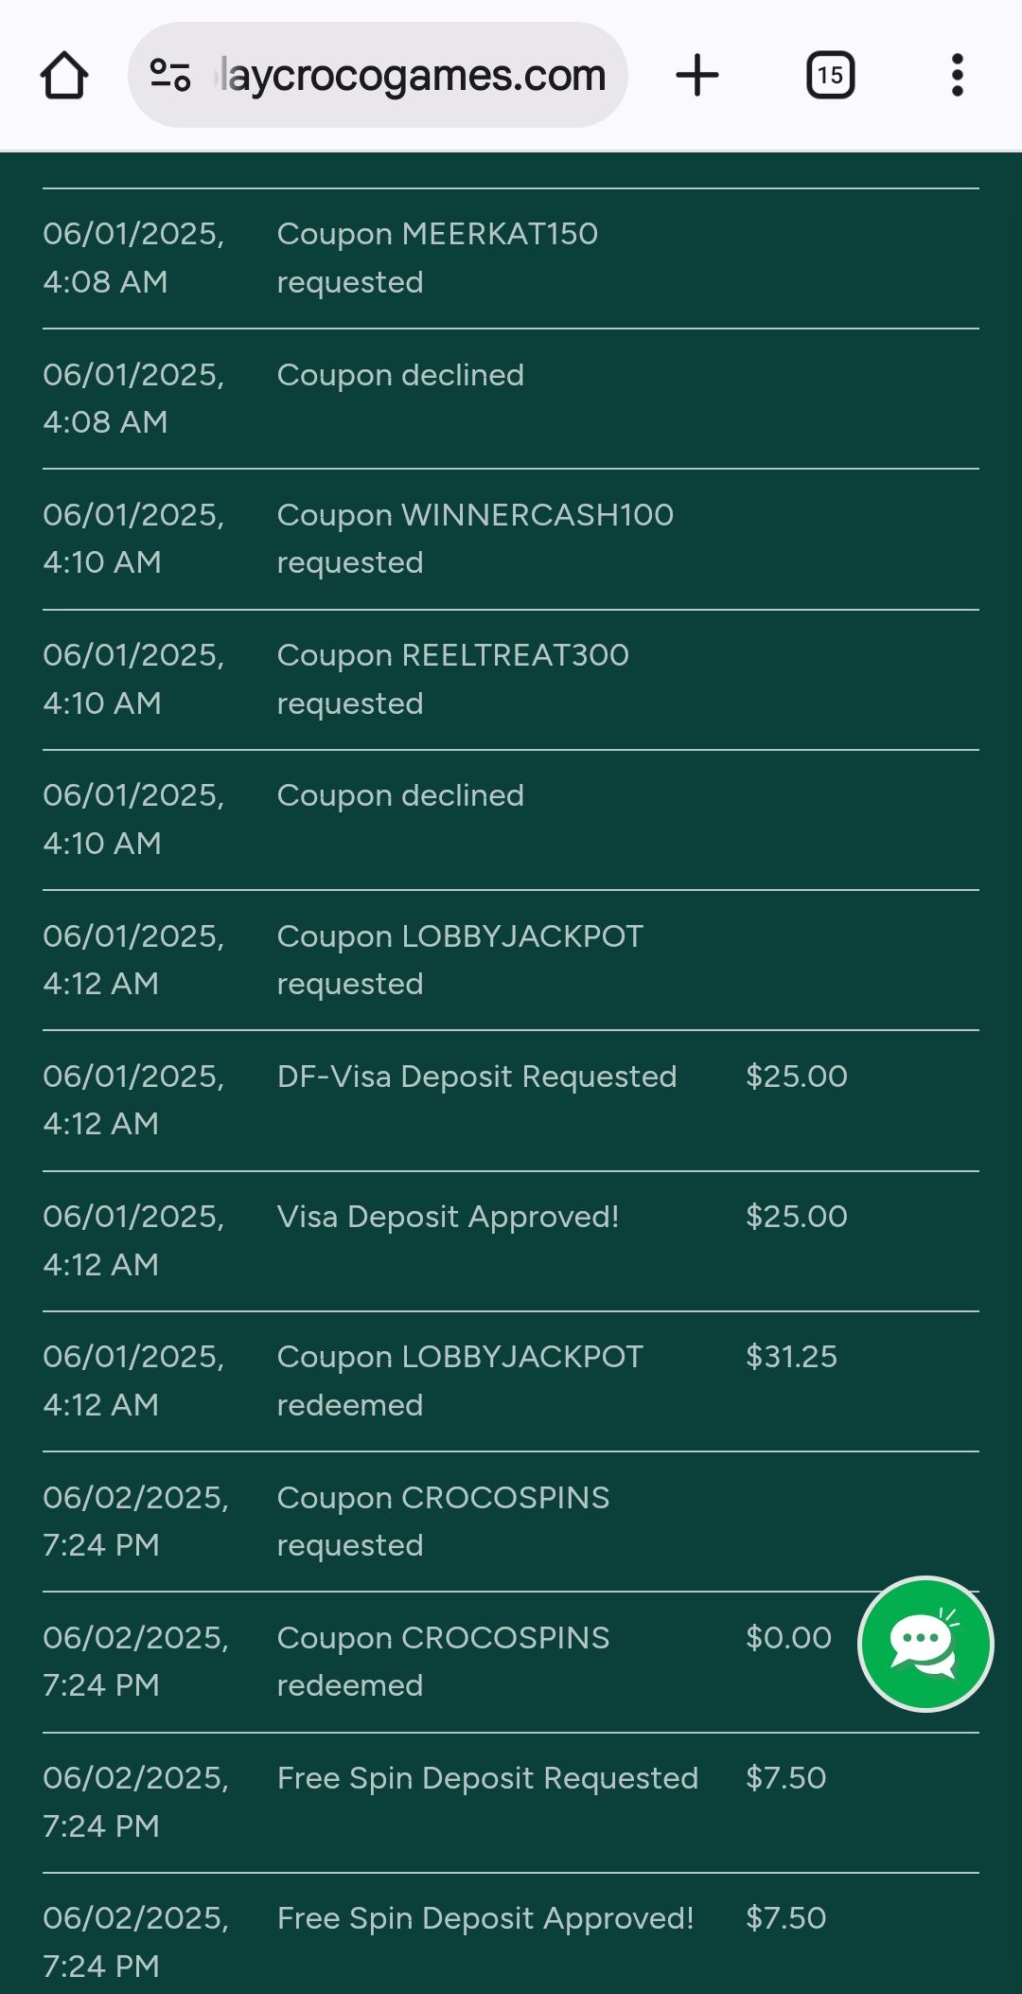Viewport: 1022px width, 1994px height.
Task: Select the Coupon WINNERCASH100 requested entry
Action: (x=474, y=538)
